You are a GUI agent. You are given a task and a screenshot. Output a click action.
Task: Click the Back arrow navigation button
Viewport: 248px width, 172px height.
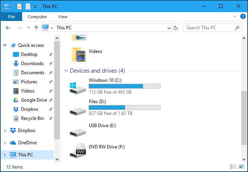(x=8, y=28)
